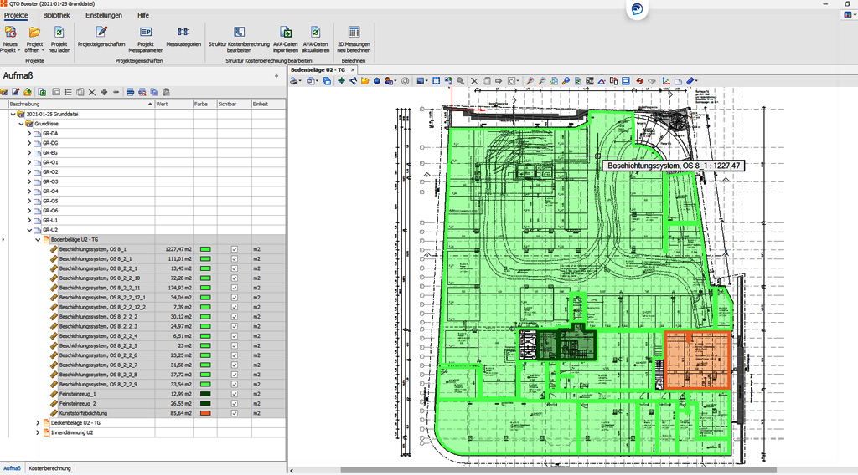This screenshot has height=475, width=858.
Task: Recalculate with 2D Messungen neu berechnen
Action: [x=354, y=33]
